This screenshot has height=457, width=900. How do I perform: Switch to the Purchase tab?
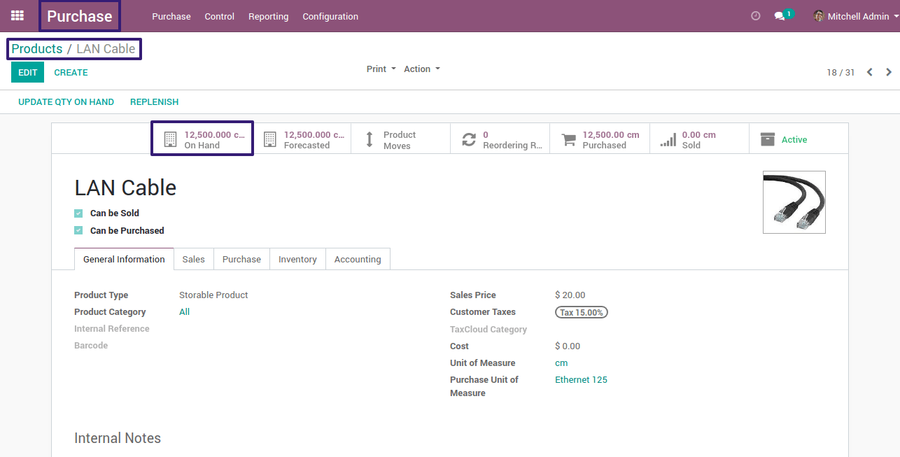pyautogui.click(x=241, y=259)
